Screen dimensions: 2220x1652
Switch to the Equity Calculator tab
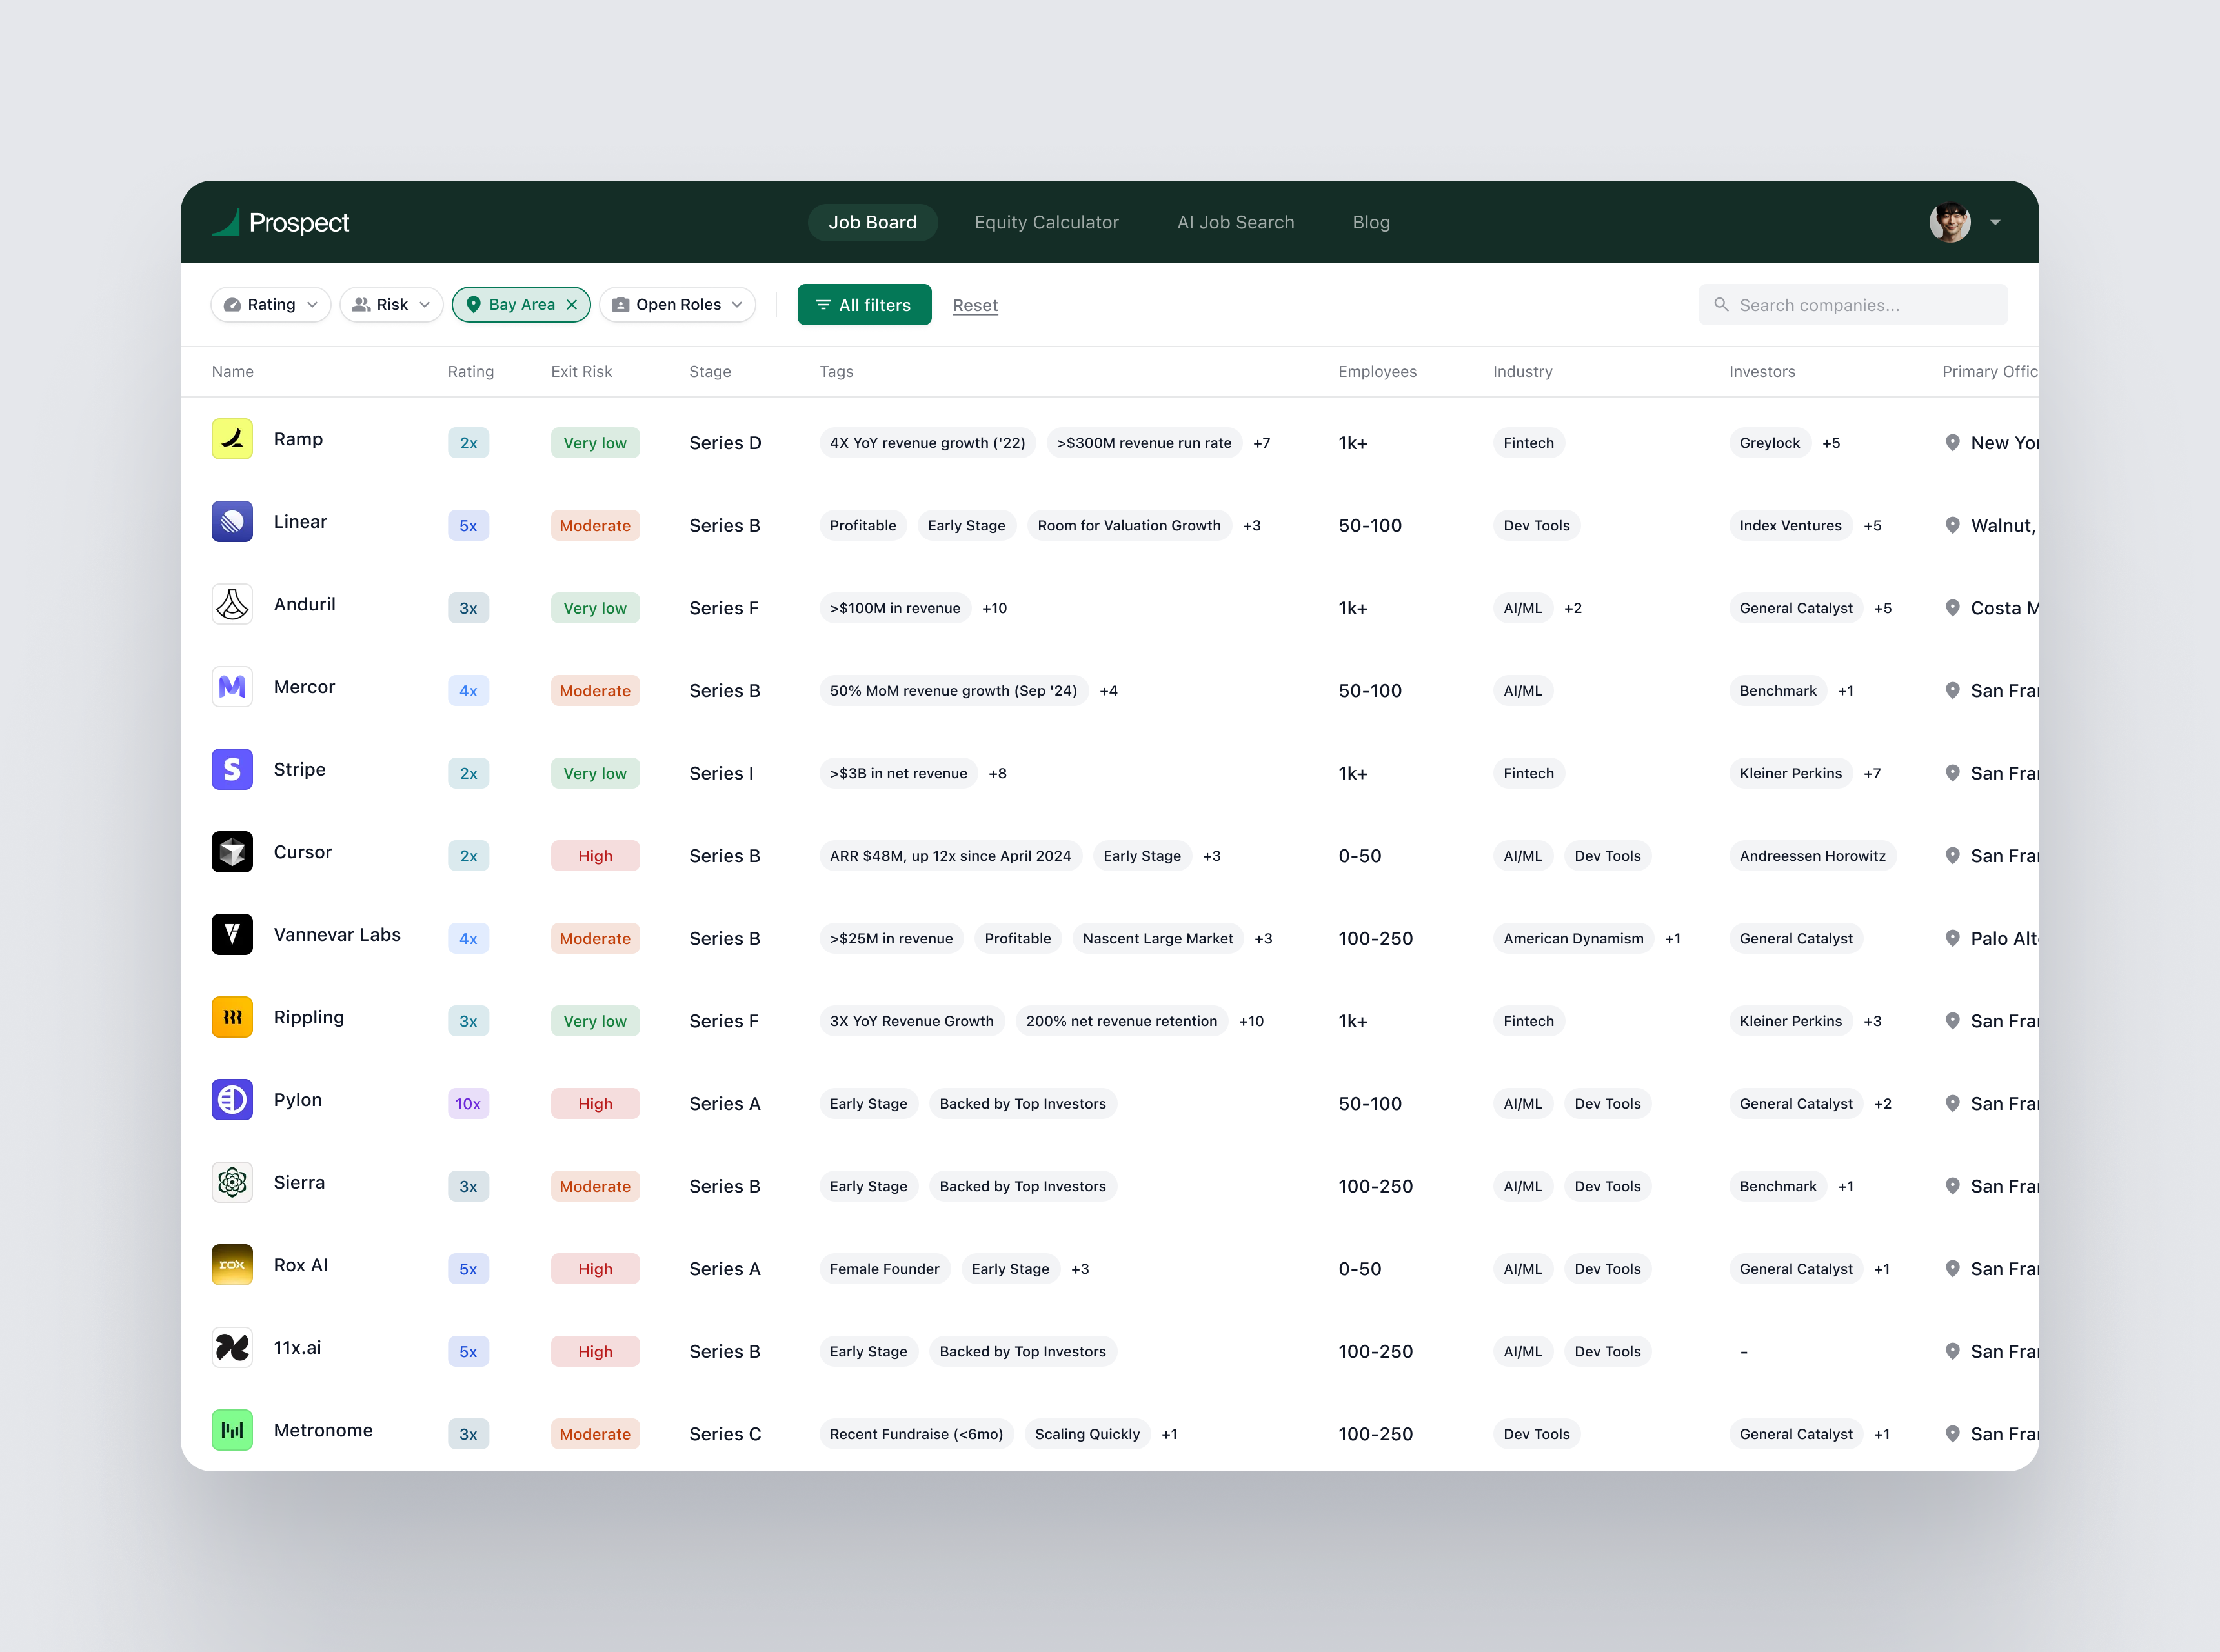click(1046, 222)
